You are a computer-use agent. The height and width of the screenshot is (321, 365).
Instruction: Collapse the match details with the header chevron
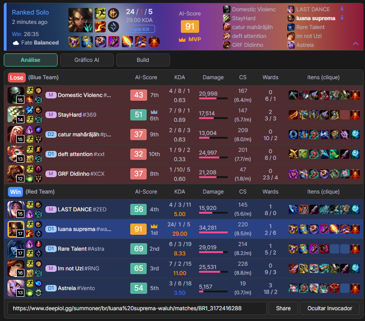point(356,44)
